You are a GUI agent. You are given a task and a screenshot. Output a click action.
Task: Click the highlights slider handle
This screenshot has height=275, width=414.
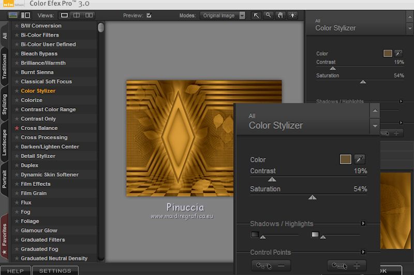pyautogui.click(x=323, y=237)
